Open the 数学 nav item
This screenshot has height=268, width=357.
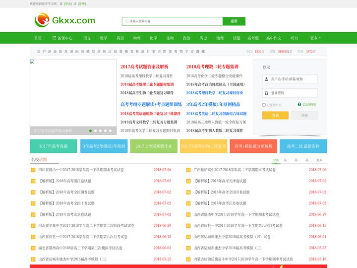click(104, 38)
